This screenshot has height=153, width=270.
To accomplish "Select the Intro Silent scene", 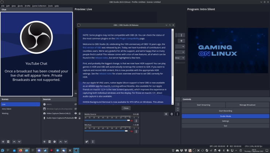I will pyautogui.click(x=20, y=109).
